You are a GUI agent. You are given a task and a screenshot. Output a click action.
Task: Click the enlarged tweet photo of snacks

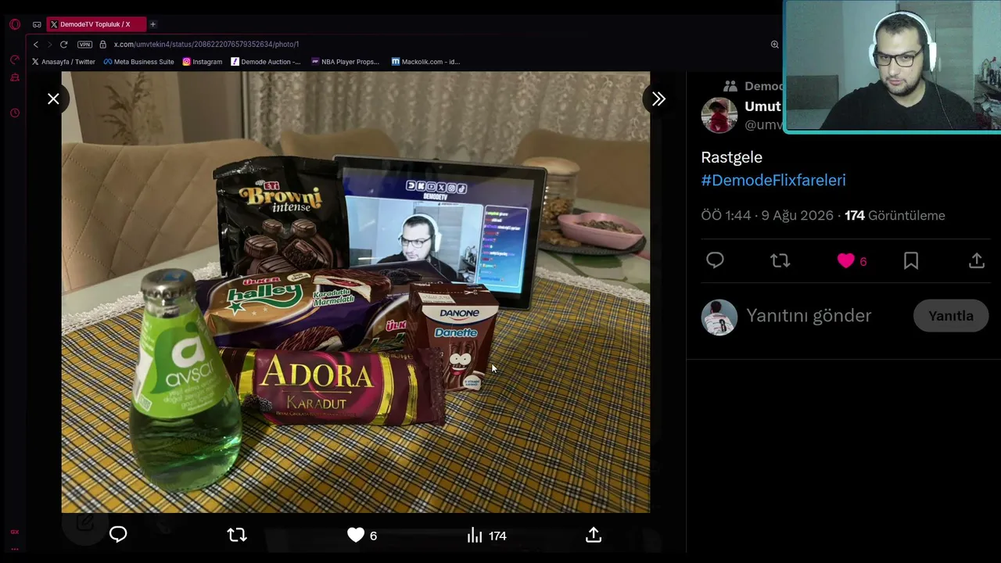[x=356, y=292]
